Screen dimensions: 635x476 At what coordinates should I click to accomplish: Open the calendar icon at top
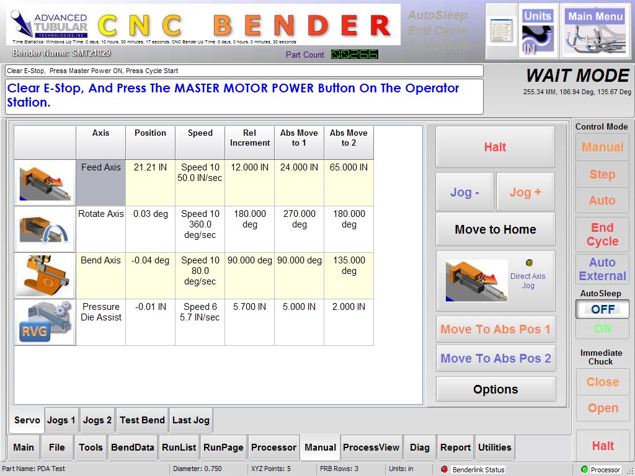tap(501, 31)
